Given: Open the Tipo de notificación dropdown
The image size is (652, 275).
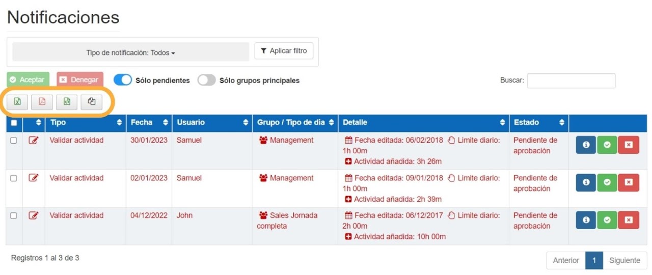Looking at the screenshot, I should tap(130, 52).
